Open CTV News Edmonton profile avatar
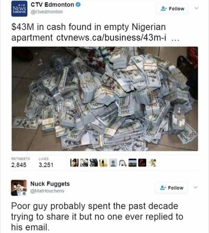The height and width of the screenshot is (233, 209). [x=19, y=8]
